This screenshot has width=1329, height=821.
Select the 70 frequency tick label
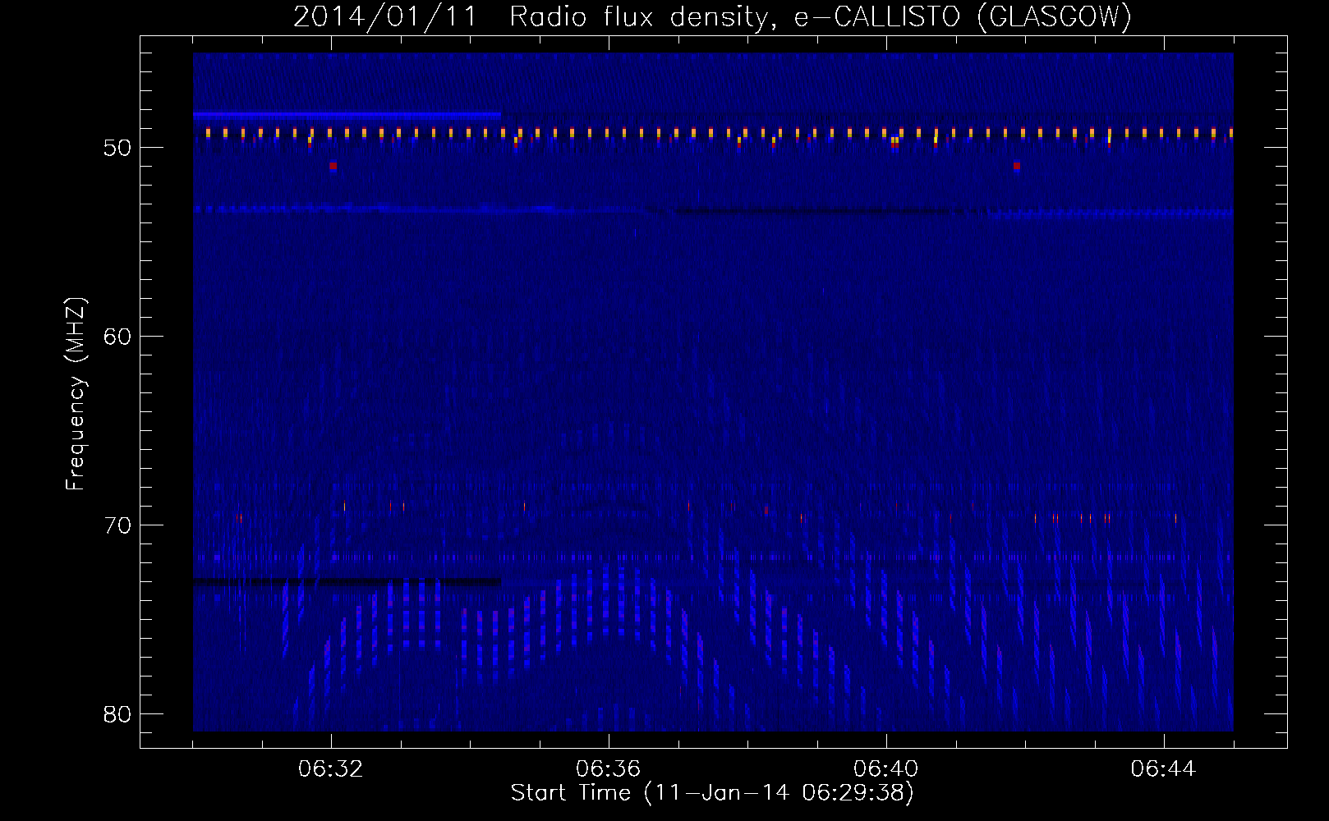click(x=117, y=525)
